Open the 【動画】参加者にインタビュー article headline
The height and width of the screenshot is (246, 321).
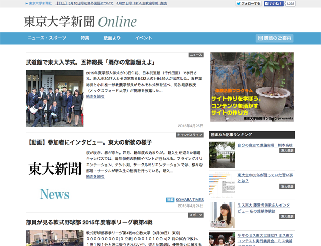89,142
